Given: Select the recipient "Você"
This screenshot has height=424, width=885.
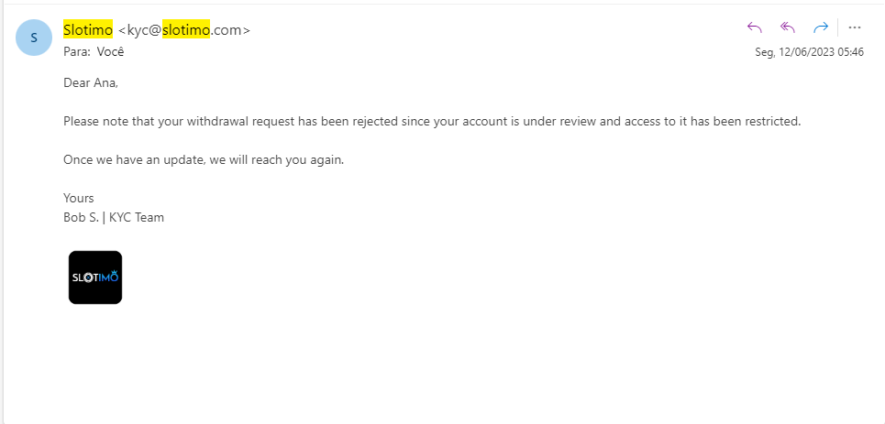Looking at the screenshot, I should click(110, 52).
